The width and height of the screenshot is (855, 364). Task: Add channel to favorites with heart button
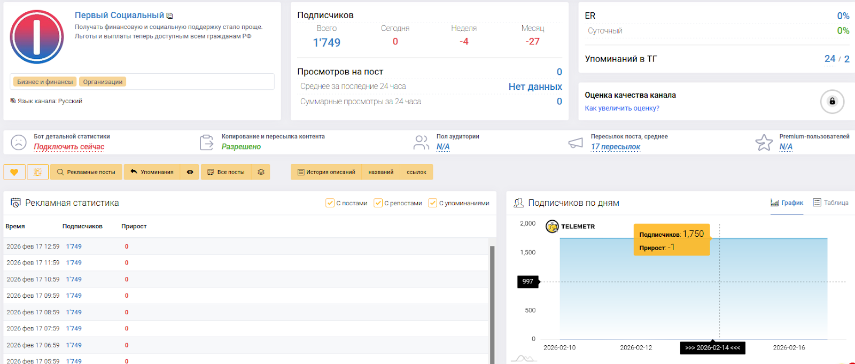pos(14,172)
